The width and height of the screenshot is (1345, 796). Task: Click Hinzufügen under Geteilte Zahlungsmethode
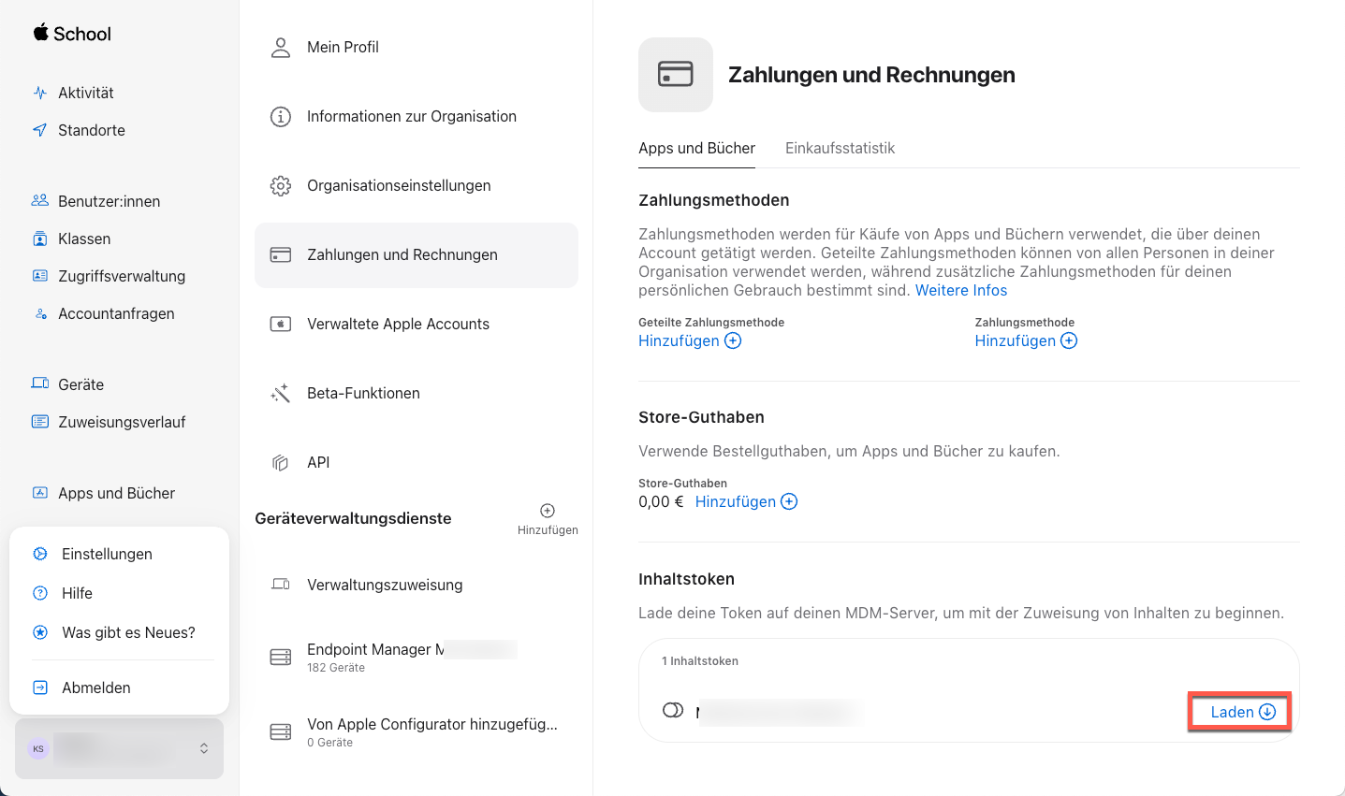tap(689, 340)
